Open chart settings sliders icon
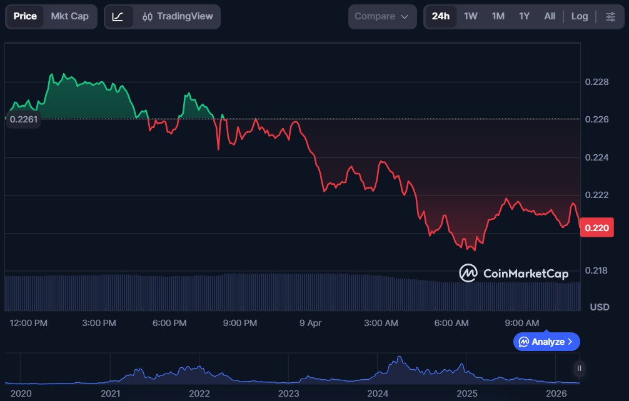629x401 pixels. (610, 16)
